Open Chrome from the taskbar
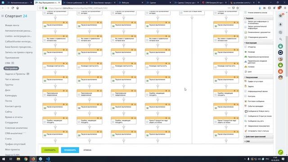288x162 pixels. pos(26,159)
